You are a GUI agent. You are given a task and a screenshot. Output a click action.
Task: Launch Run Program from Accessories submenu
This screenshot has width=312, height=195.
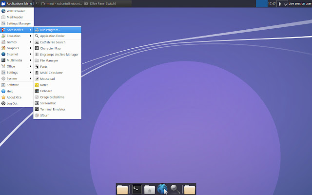click(x=58, y=30)
